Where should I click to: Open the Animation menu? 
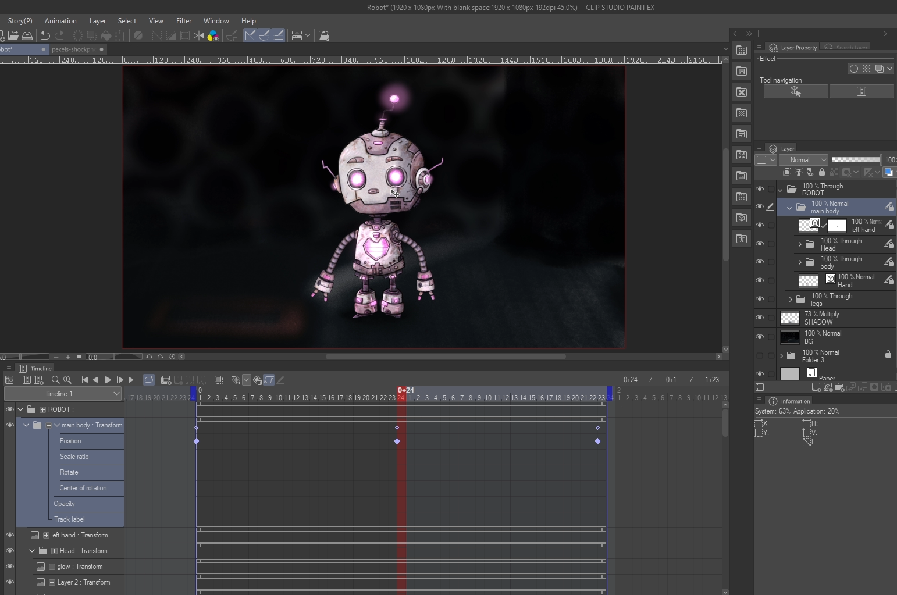(x=60, y=20)
